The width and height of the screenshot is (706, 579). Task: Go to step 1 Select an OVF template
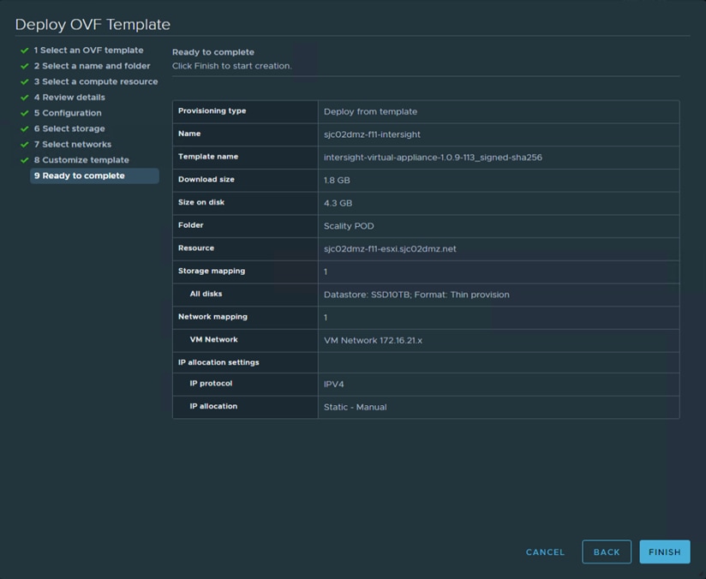[x=89, y=51]
